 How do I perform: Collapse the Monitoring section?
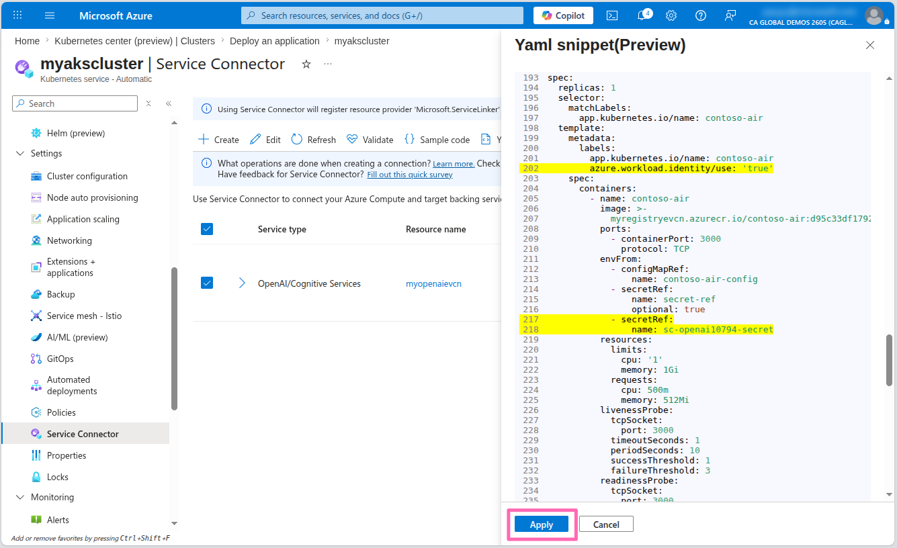[19, 497]
